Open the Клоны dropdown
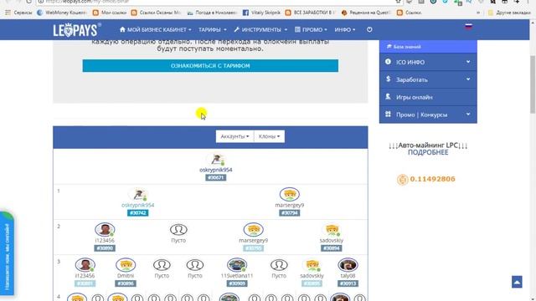Image resolution: width=536 pixels, height=301 pixels. (269, 136)
